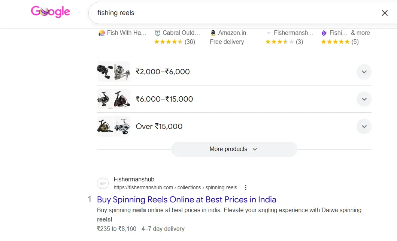Viewport: 397px width, 241px height.
Task: Click the Cabral Outdoors shield icon
Action: 158,33
